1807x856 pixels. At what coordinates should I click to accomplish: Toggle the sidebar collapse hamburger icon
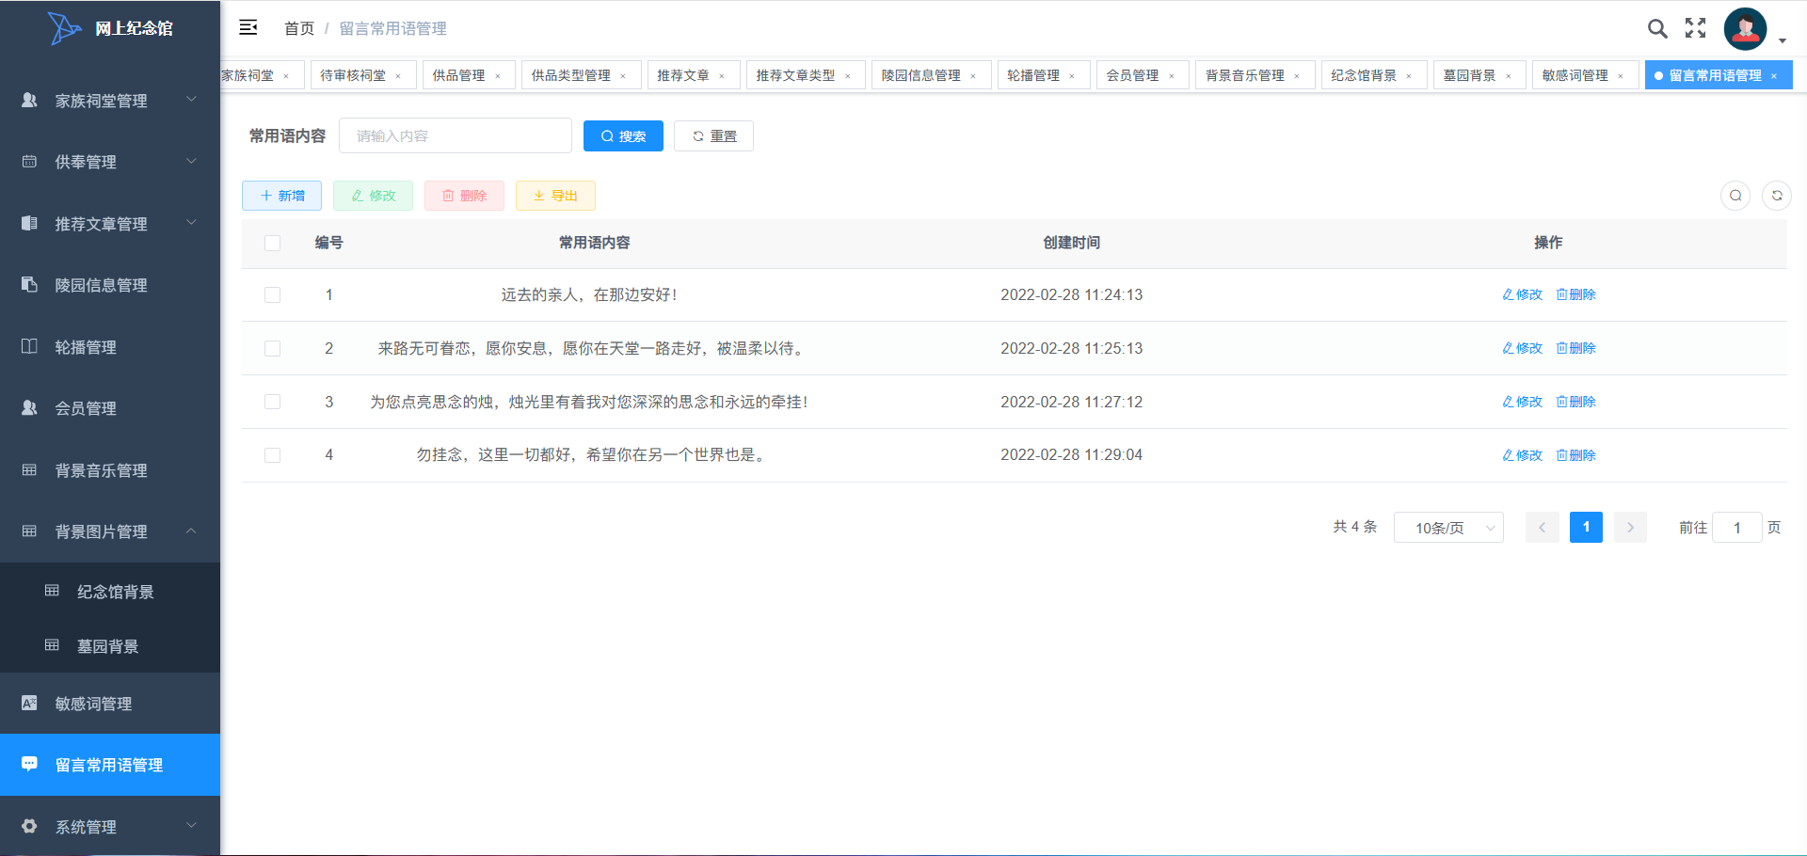[248, 27]
